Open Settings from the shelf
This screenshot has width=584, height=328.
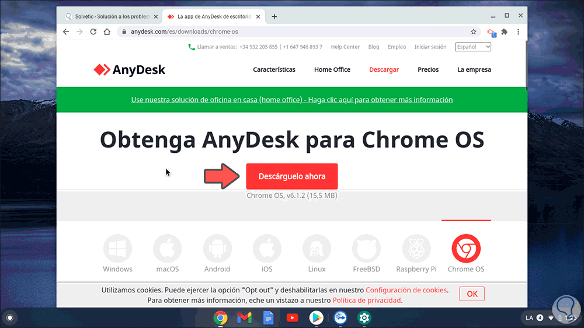click(364, 317)
